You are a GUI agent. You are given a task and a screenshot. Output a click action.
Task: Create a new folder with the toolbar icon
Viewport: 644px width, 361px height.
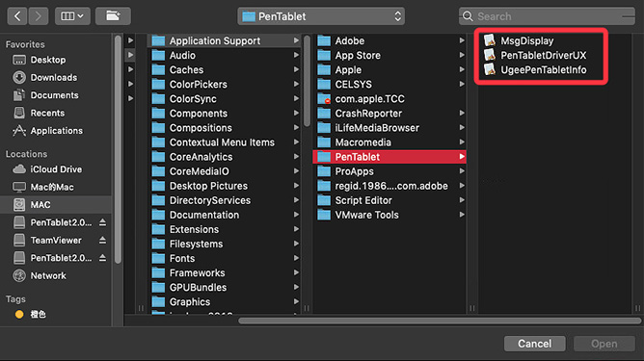click(x=114, y=16)
